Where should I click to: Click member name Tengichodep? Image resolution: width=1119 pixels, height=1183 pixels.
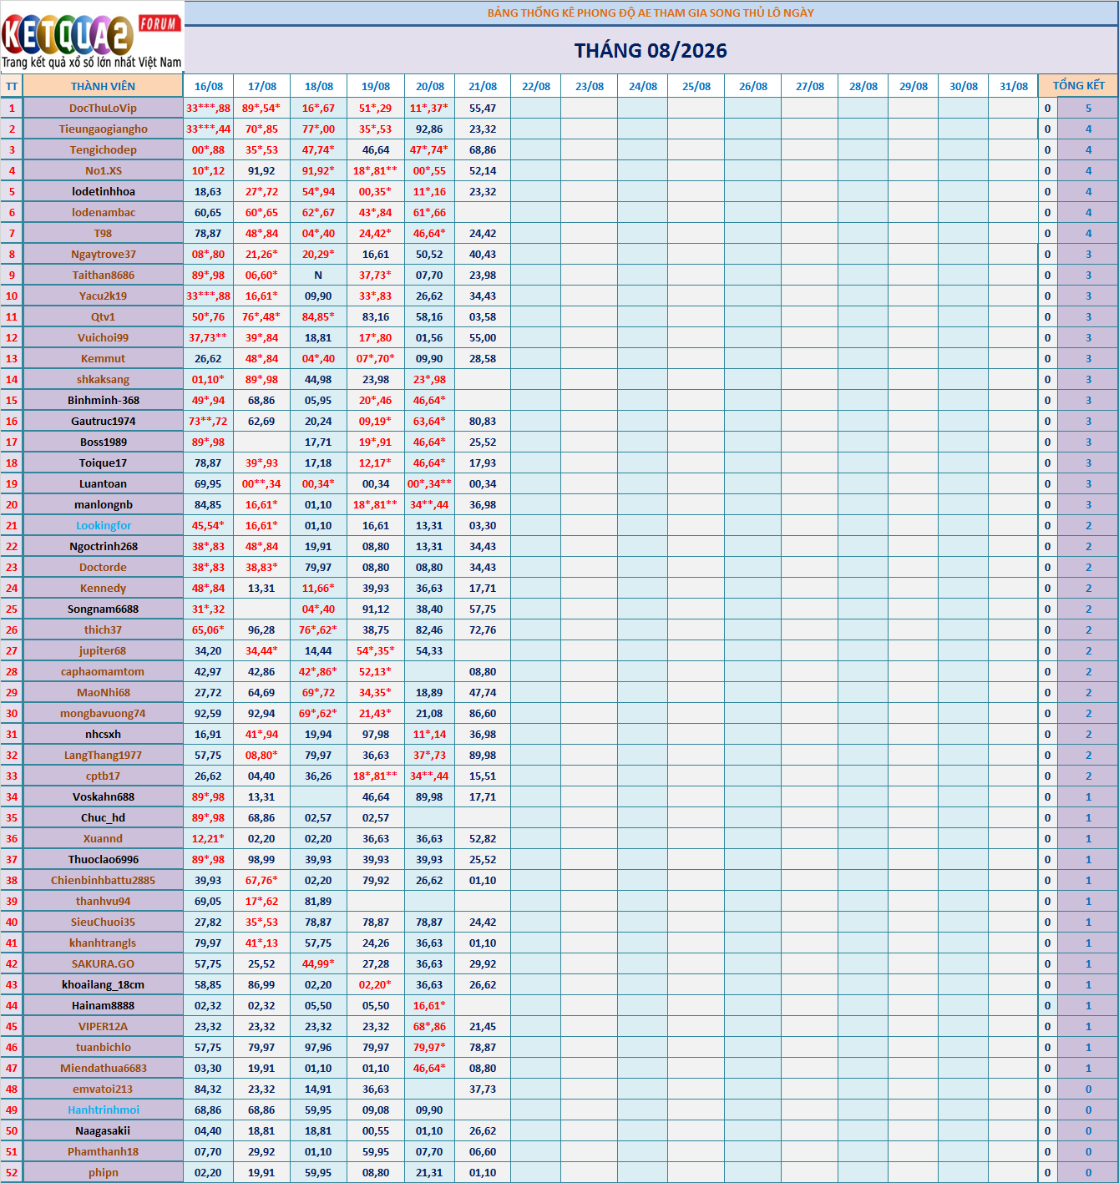point(103,149)
